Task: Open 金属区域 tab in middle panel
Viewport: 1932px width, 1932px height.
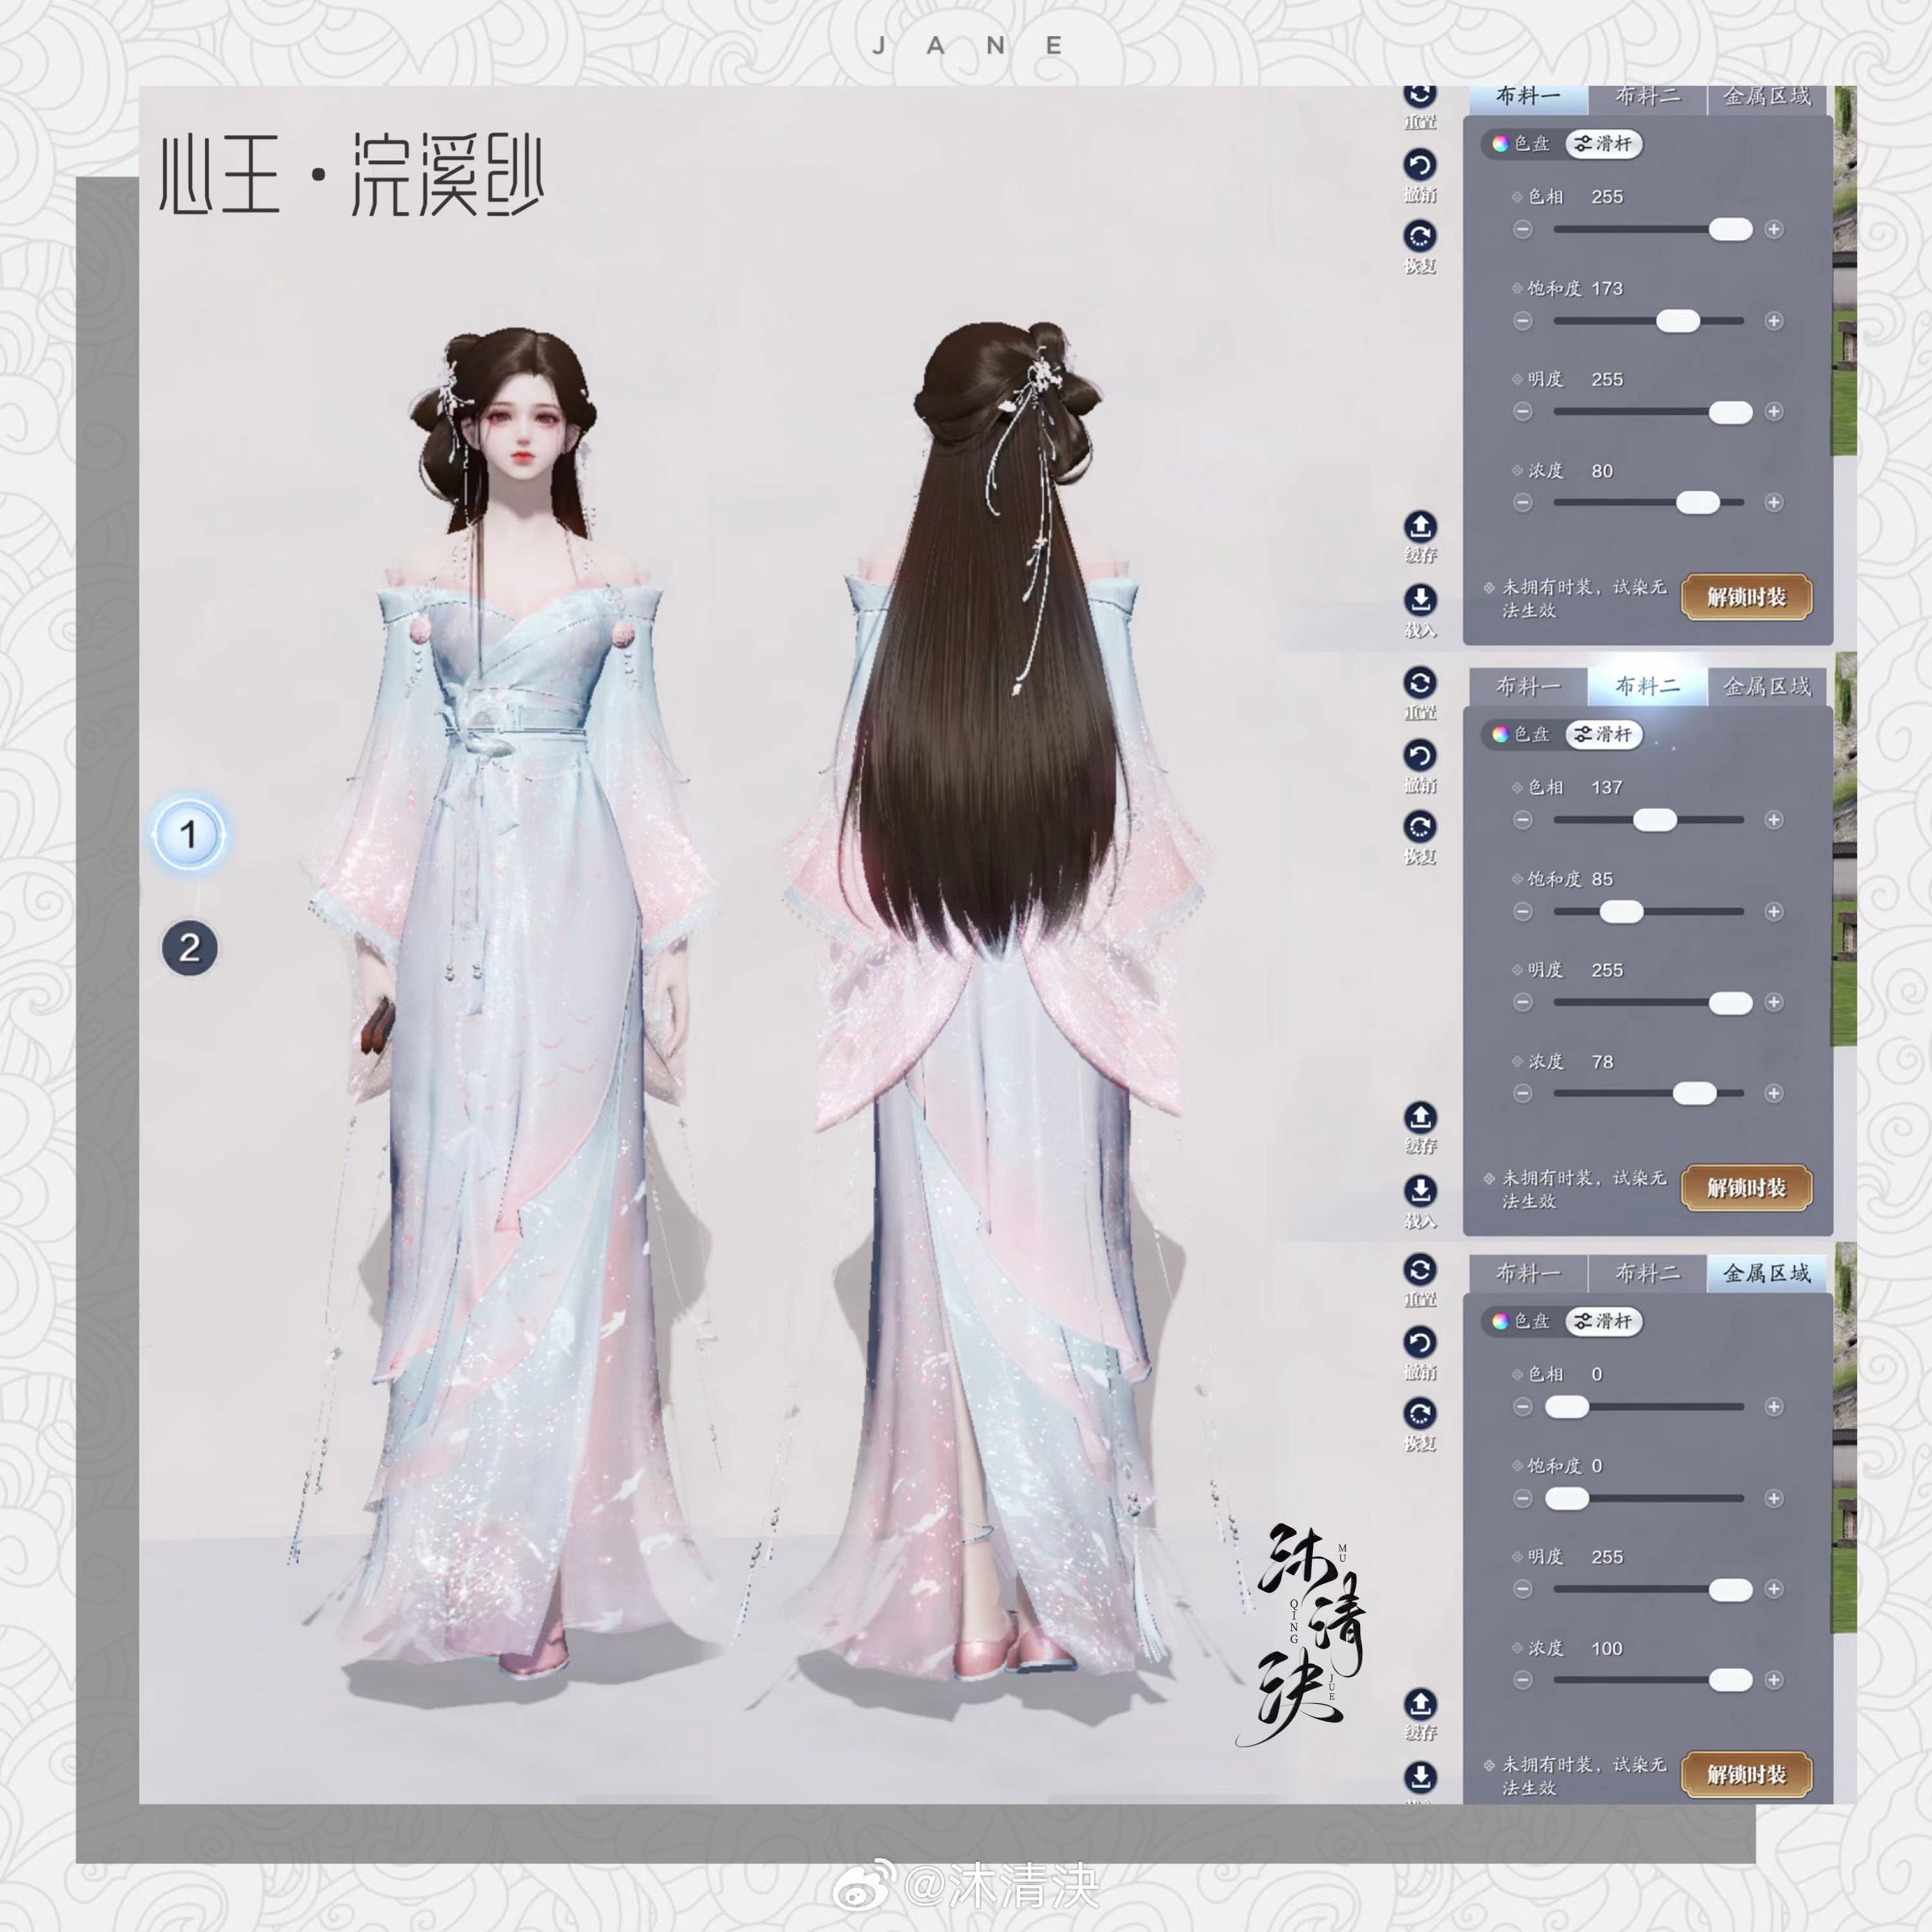Action: point(1766,687)
